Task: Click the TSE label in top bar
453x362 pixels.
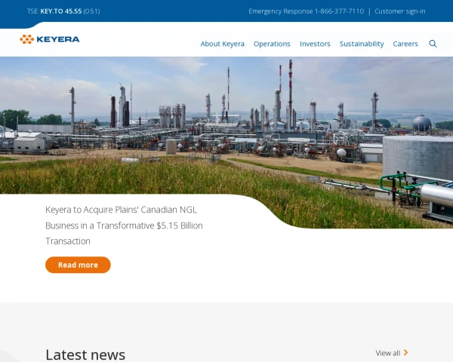Action: (x=32, y=11)
